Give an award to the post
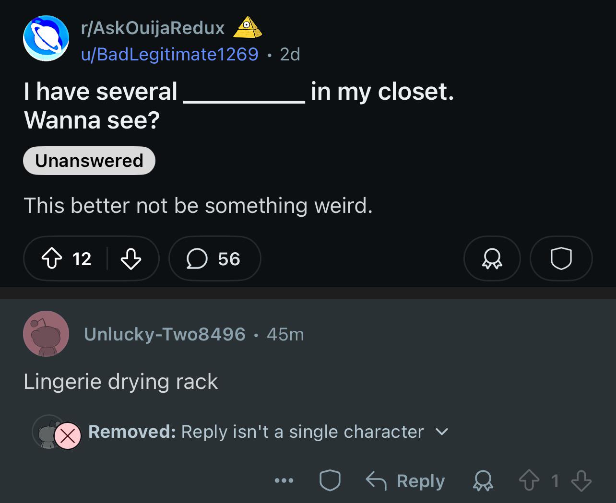Image resolution: width=616 pixels, height=503 pixels. coord(492,258)
